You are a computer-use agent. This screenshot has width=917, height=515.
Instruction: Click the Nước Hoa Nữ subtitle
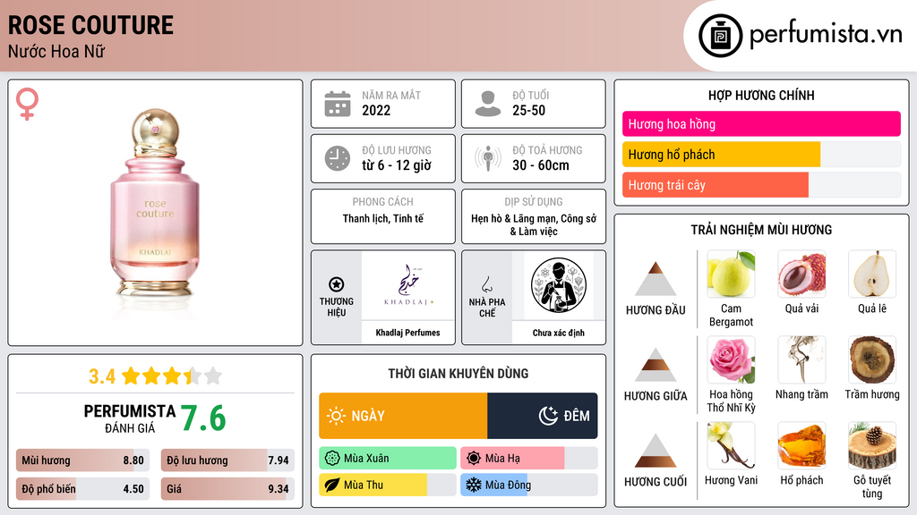[56, 52]
